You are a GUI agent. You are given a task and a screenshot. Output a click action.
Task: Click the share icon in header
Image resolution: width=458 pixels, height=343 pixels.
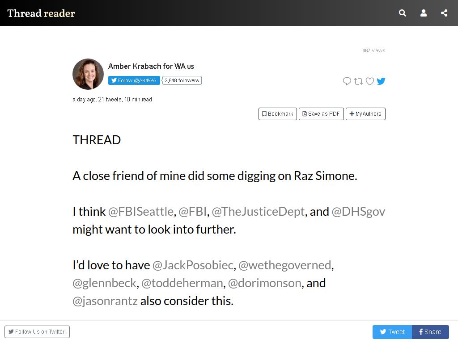(444, 13)
